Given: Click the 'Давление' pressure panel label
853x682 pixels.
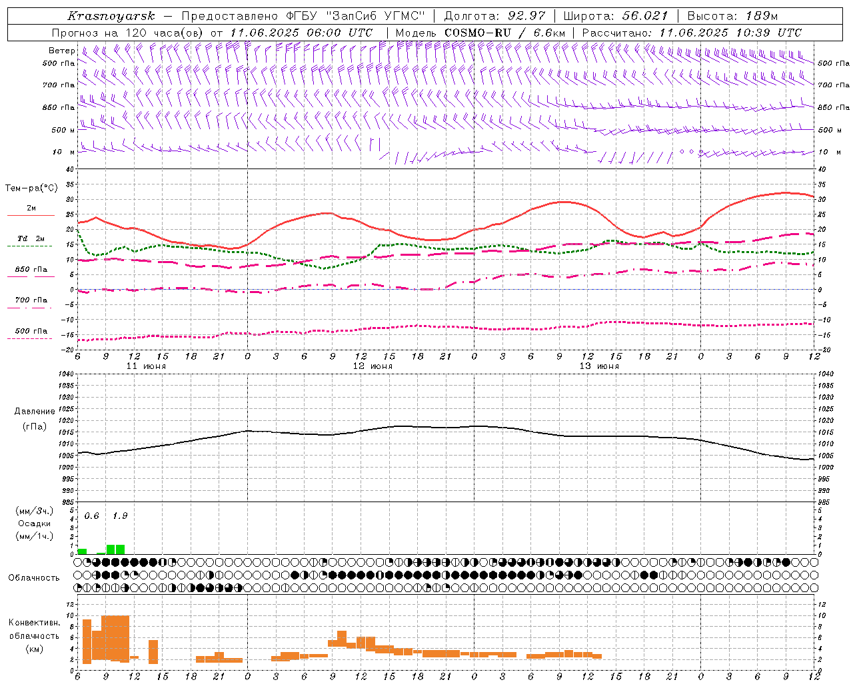Looking at the screenshot, I should point(35,412).
